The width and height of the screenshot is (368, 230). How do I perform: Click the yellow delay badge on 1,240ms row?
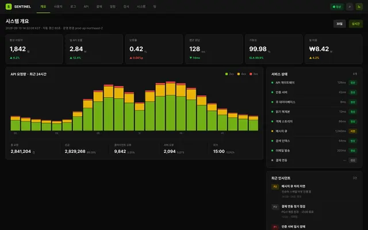click(352, 131)
